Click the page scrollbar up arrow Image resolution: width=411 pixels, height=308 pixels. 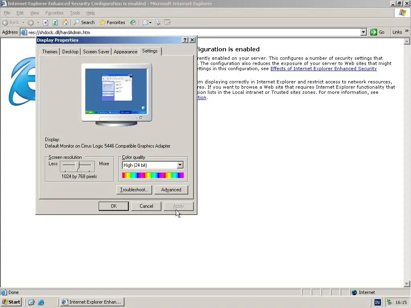(x=407, y=41)
